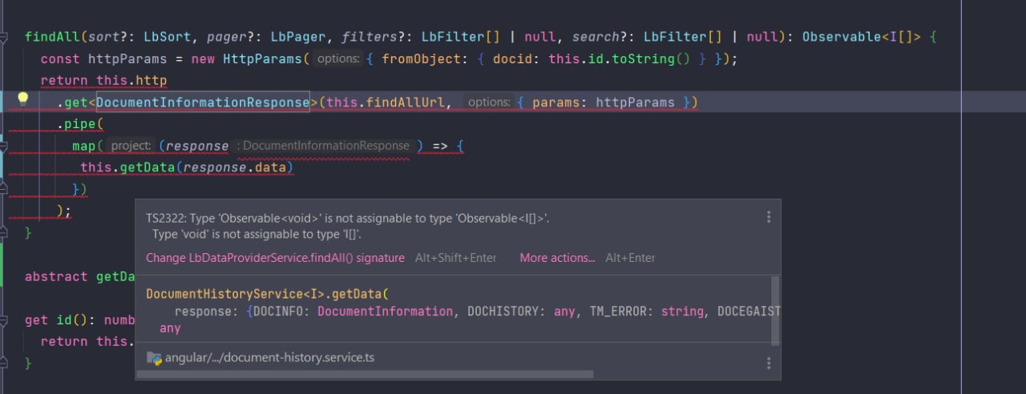Click the DocumentInformationResponse type argument of .get
Screen dimensions: 1026x394
pyautogui.click(x=202, y=103)
